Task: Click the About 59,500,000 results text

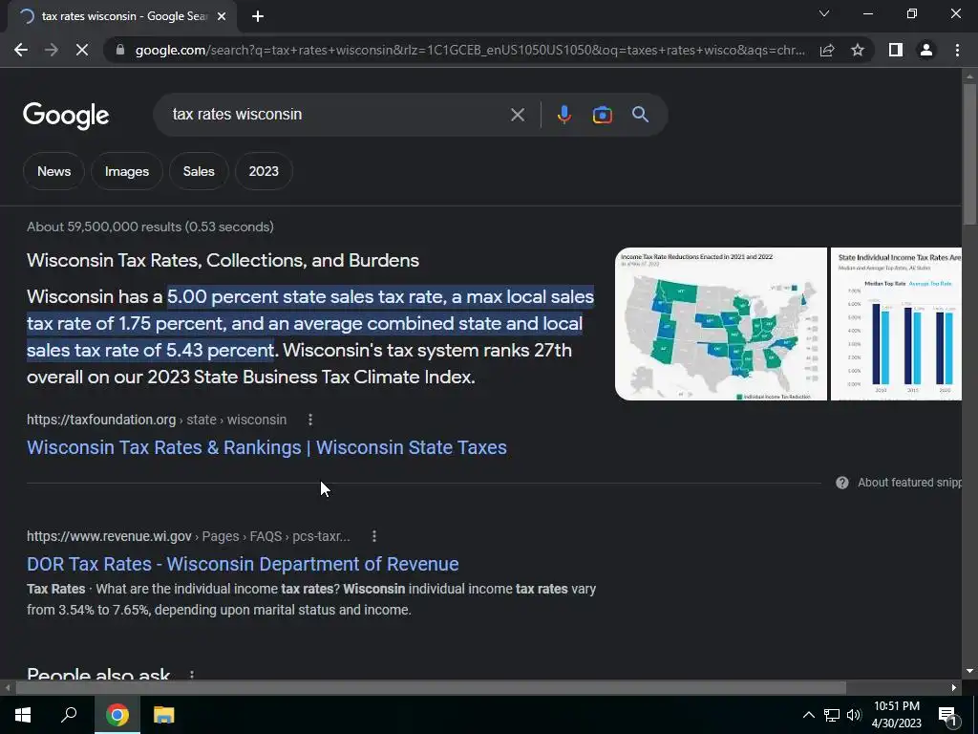Action: (150, 227)
